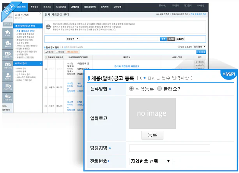Check the first row's checkbox (관리자 직접등록)
239x173 pixels.
46,69
